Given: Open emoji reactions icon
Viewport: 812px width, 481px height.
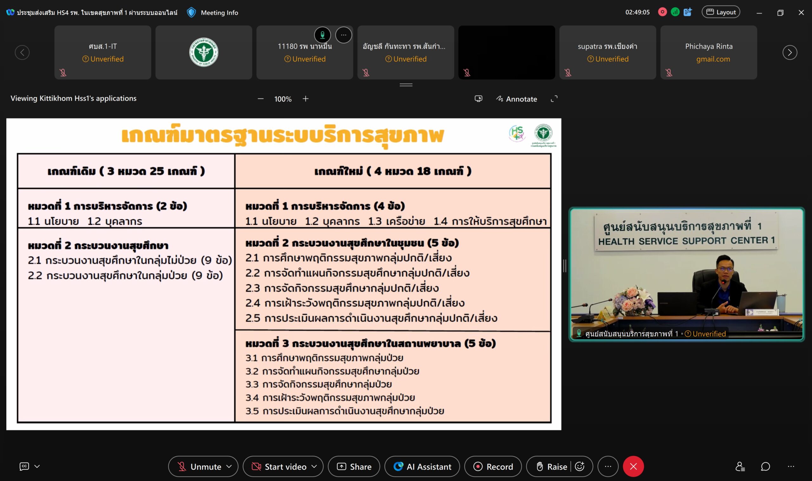Looking at the screenshot, I should 580,467.
